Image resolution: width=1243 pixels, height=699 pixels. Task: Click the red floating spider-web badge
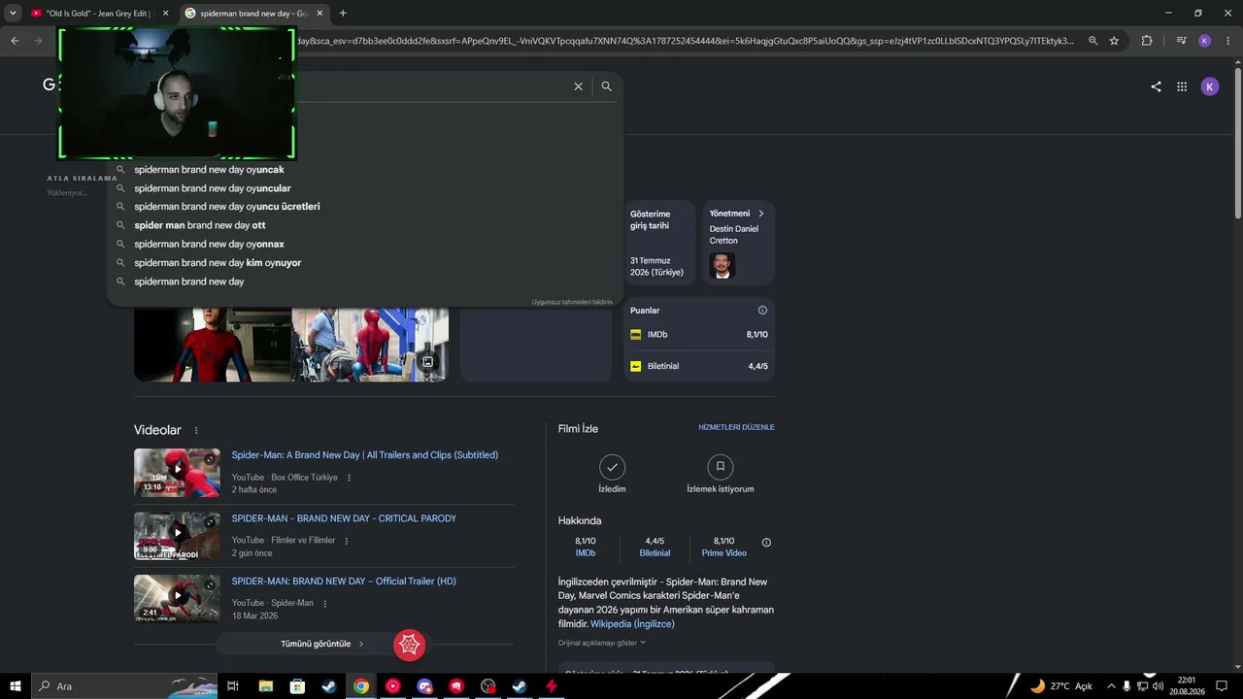(x=410, y=645)
